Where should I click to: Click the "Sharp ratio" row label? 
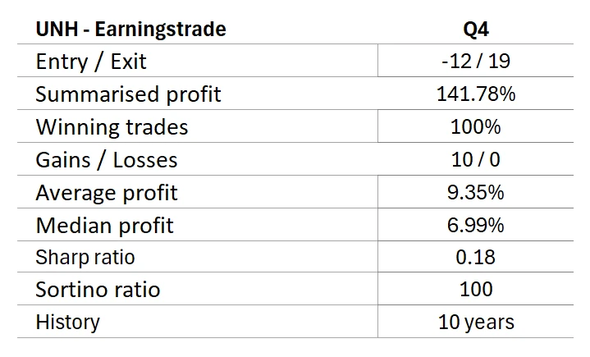85,257
